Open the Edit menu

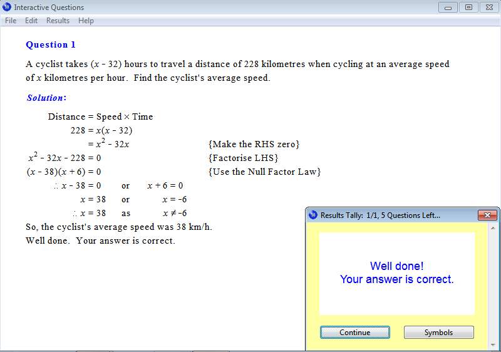point(31,21)
